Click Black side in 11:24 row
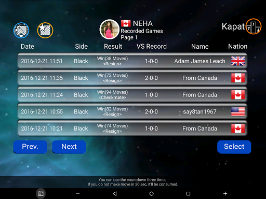Viewport: 266px width, 199px height. 81,95
